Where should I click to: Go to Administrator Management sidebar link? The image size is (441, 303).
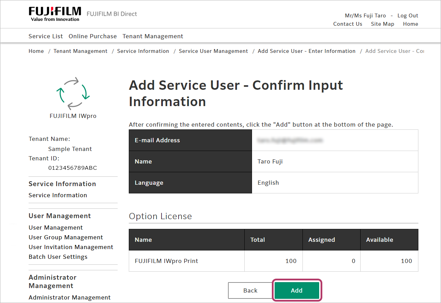70,297
